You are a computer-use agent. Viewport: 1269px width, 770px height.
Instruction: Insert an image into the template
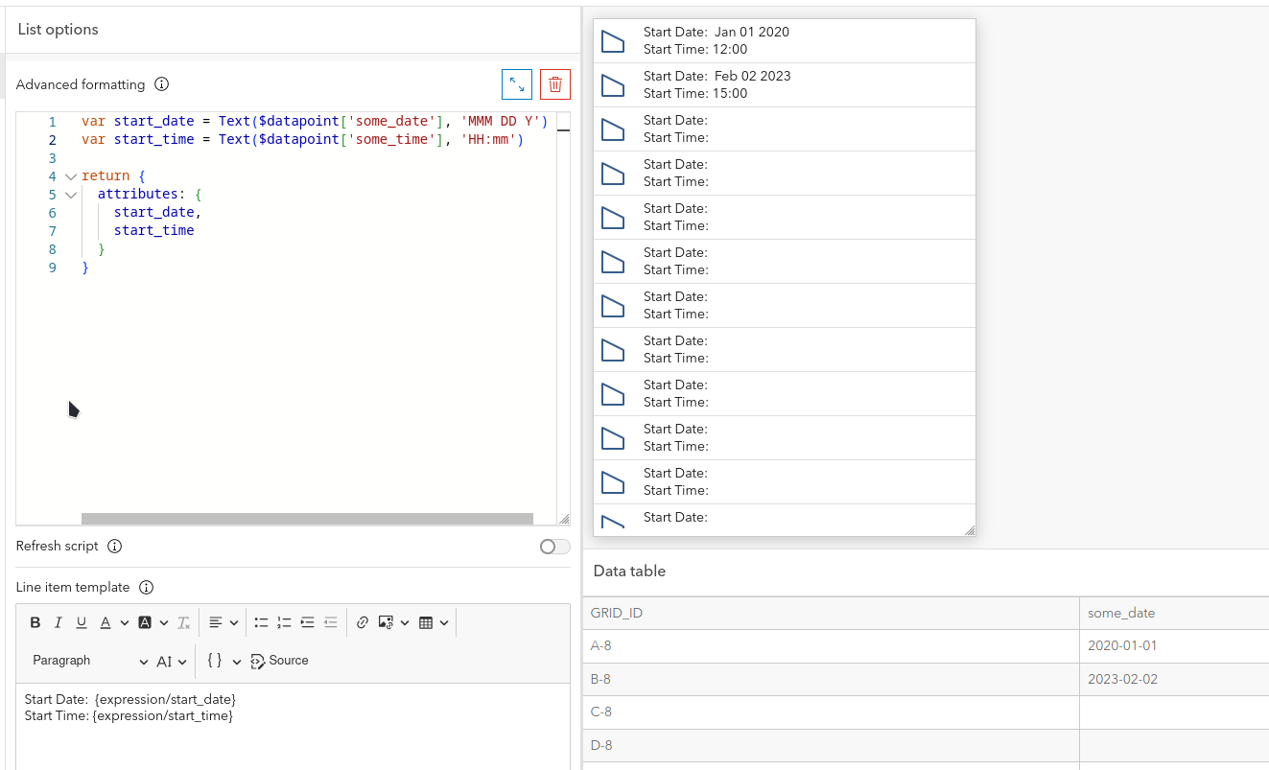(x=388, y=621)
